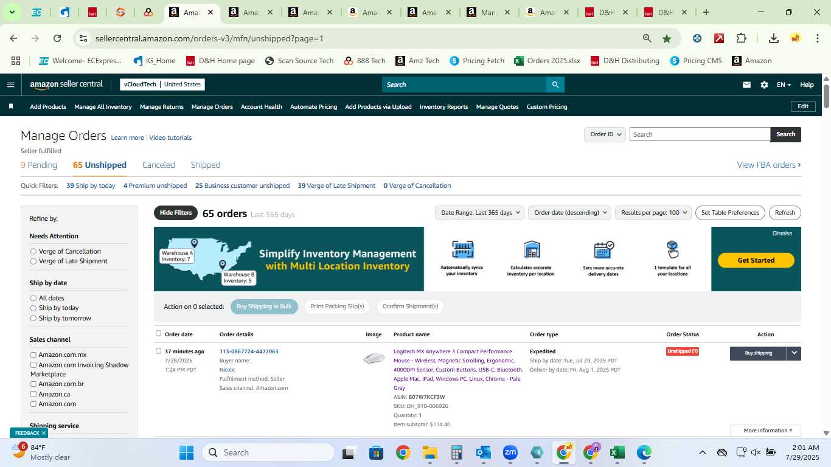The width and height of the screenshot is (831, 467).
Task: Open the messages envelope icon
Action: click(x=746, y=85)
